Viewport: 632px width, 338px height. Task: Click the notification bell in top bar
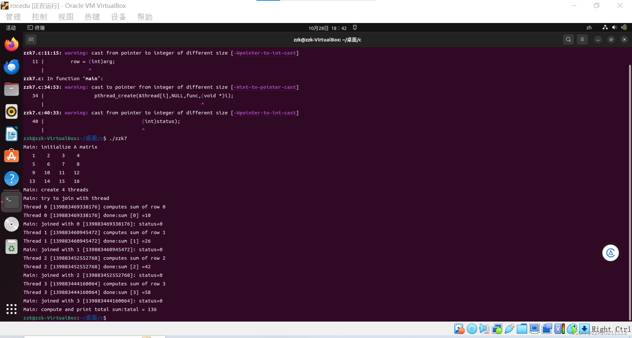click(355, 28)
